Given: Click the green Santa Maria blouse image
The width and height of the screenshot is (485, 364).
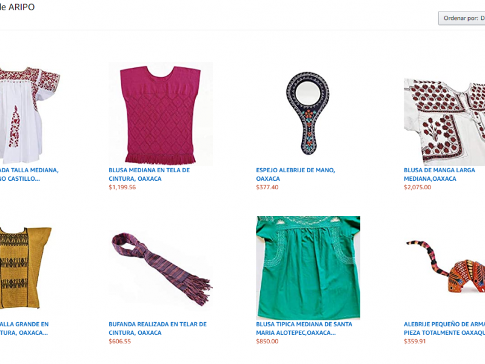Looking at the screenshot, I should (308, 268).
